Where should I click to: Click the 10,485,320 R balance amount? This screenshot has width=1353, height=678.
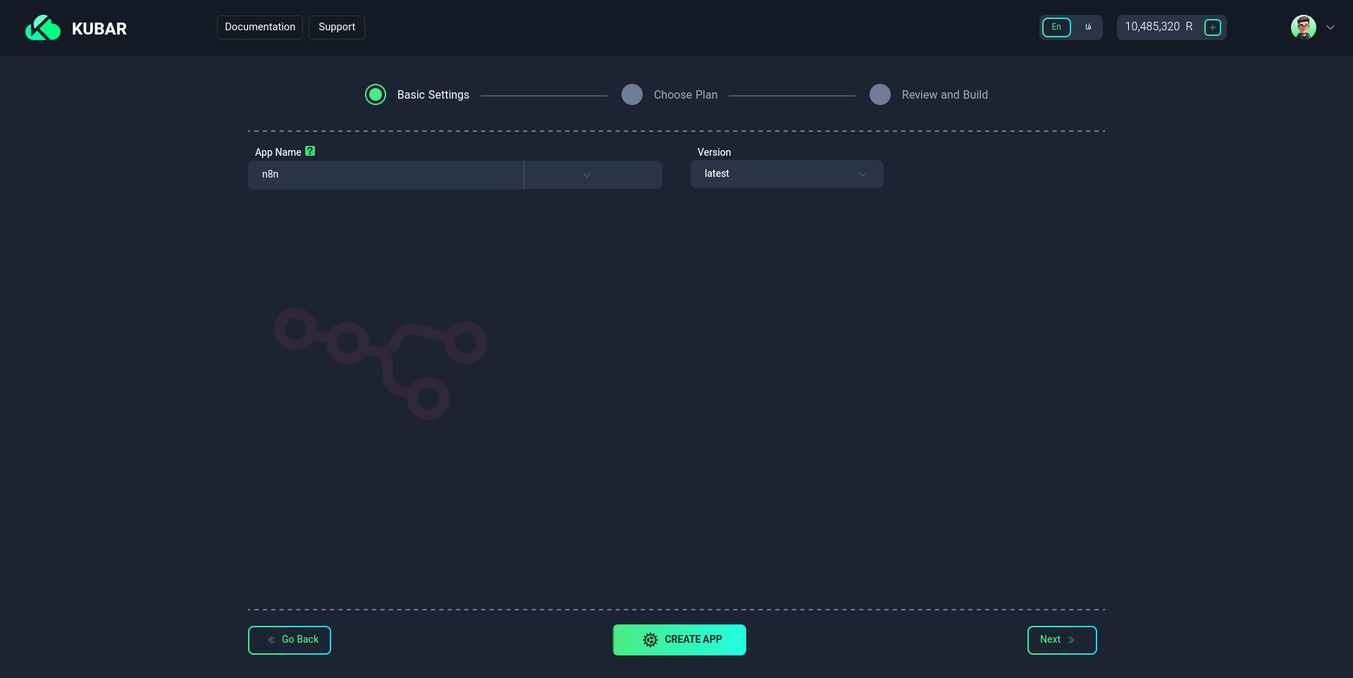click(x=1159, y=27)
